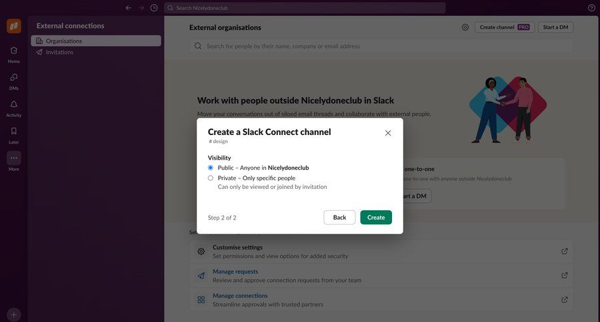
Task: Open the help question mark icon
Action: (x=591, y=8)
